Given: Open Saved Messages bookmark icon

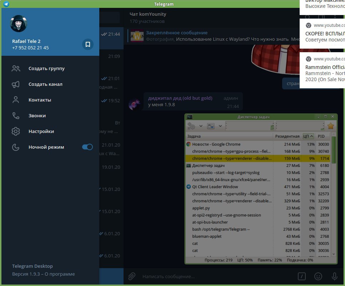Looking at the screenshot, I should 88,44.
